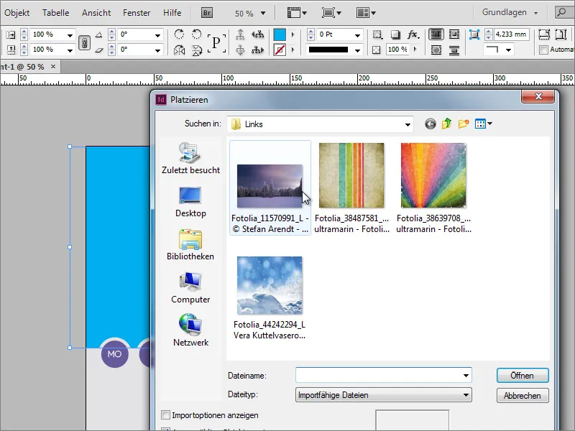Click the opacity transparency icon beside 100 %

point(376,50)
